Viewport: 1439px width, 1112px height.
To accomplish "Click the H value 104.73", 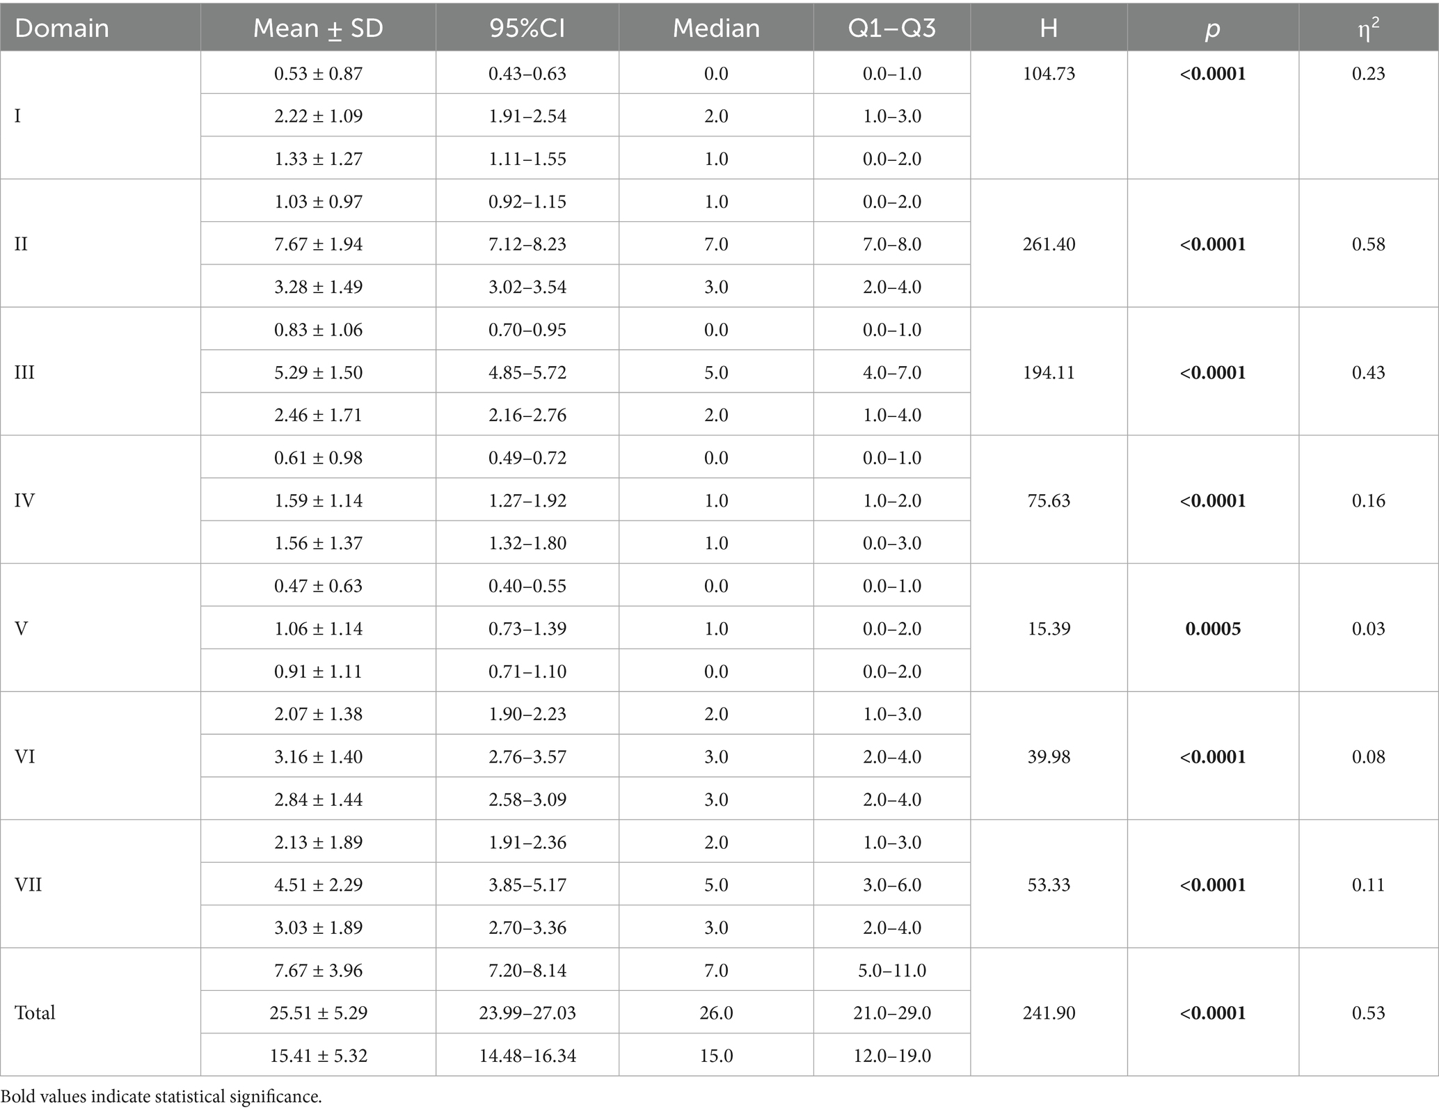I will click(1049, 73).
